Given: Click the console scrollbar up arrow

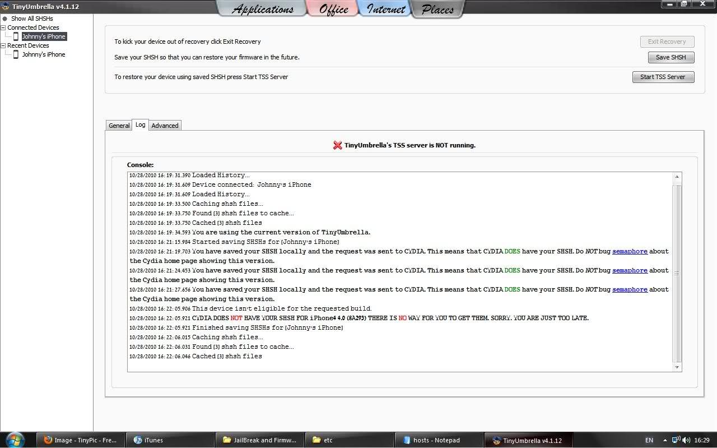Looking at the screenshot, I should pos(677,177).
